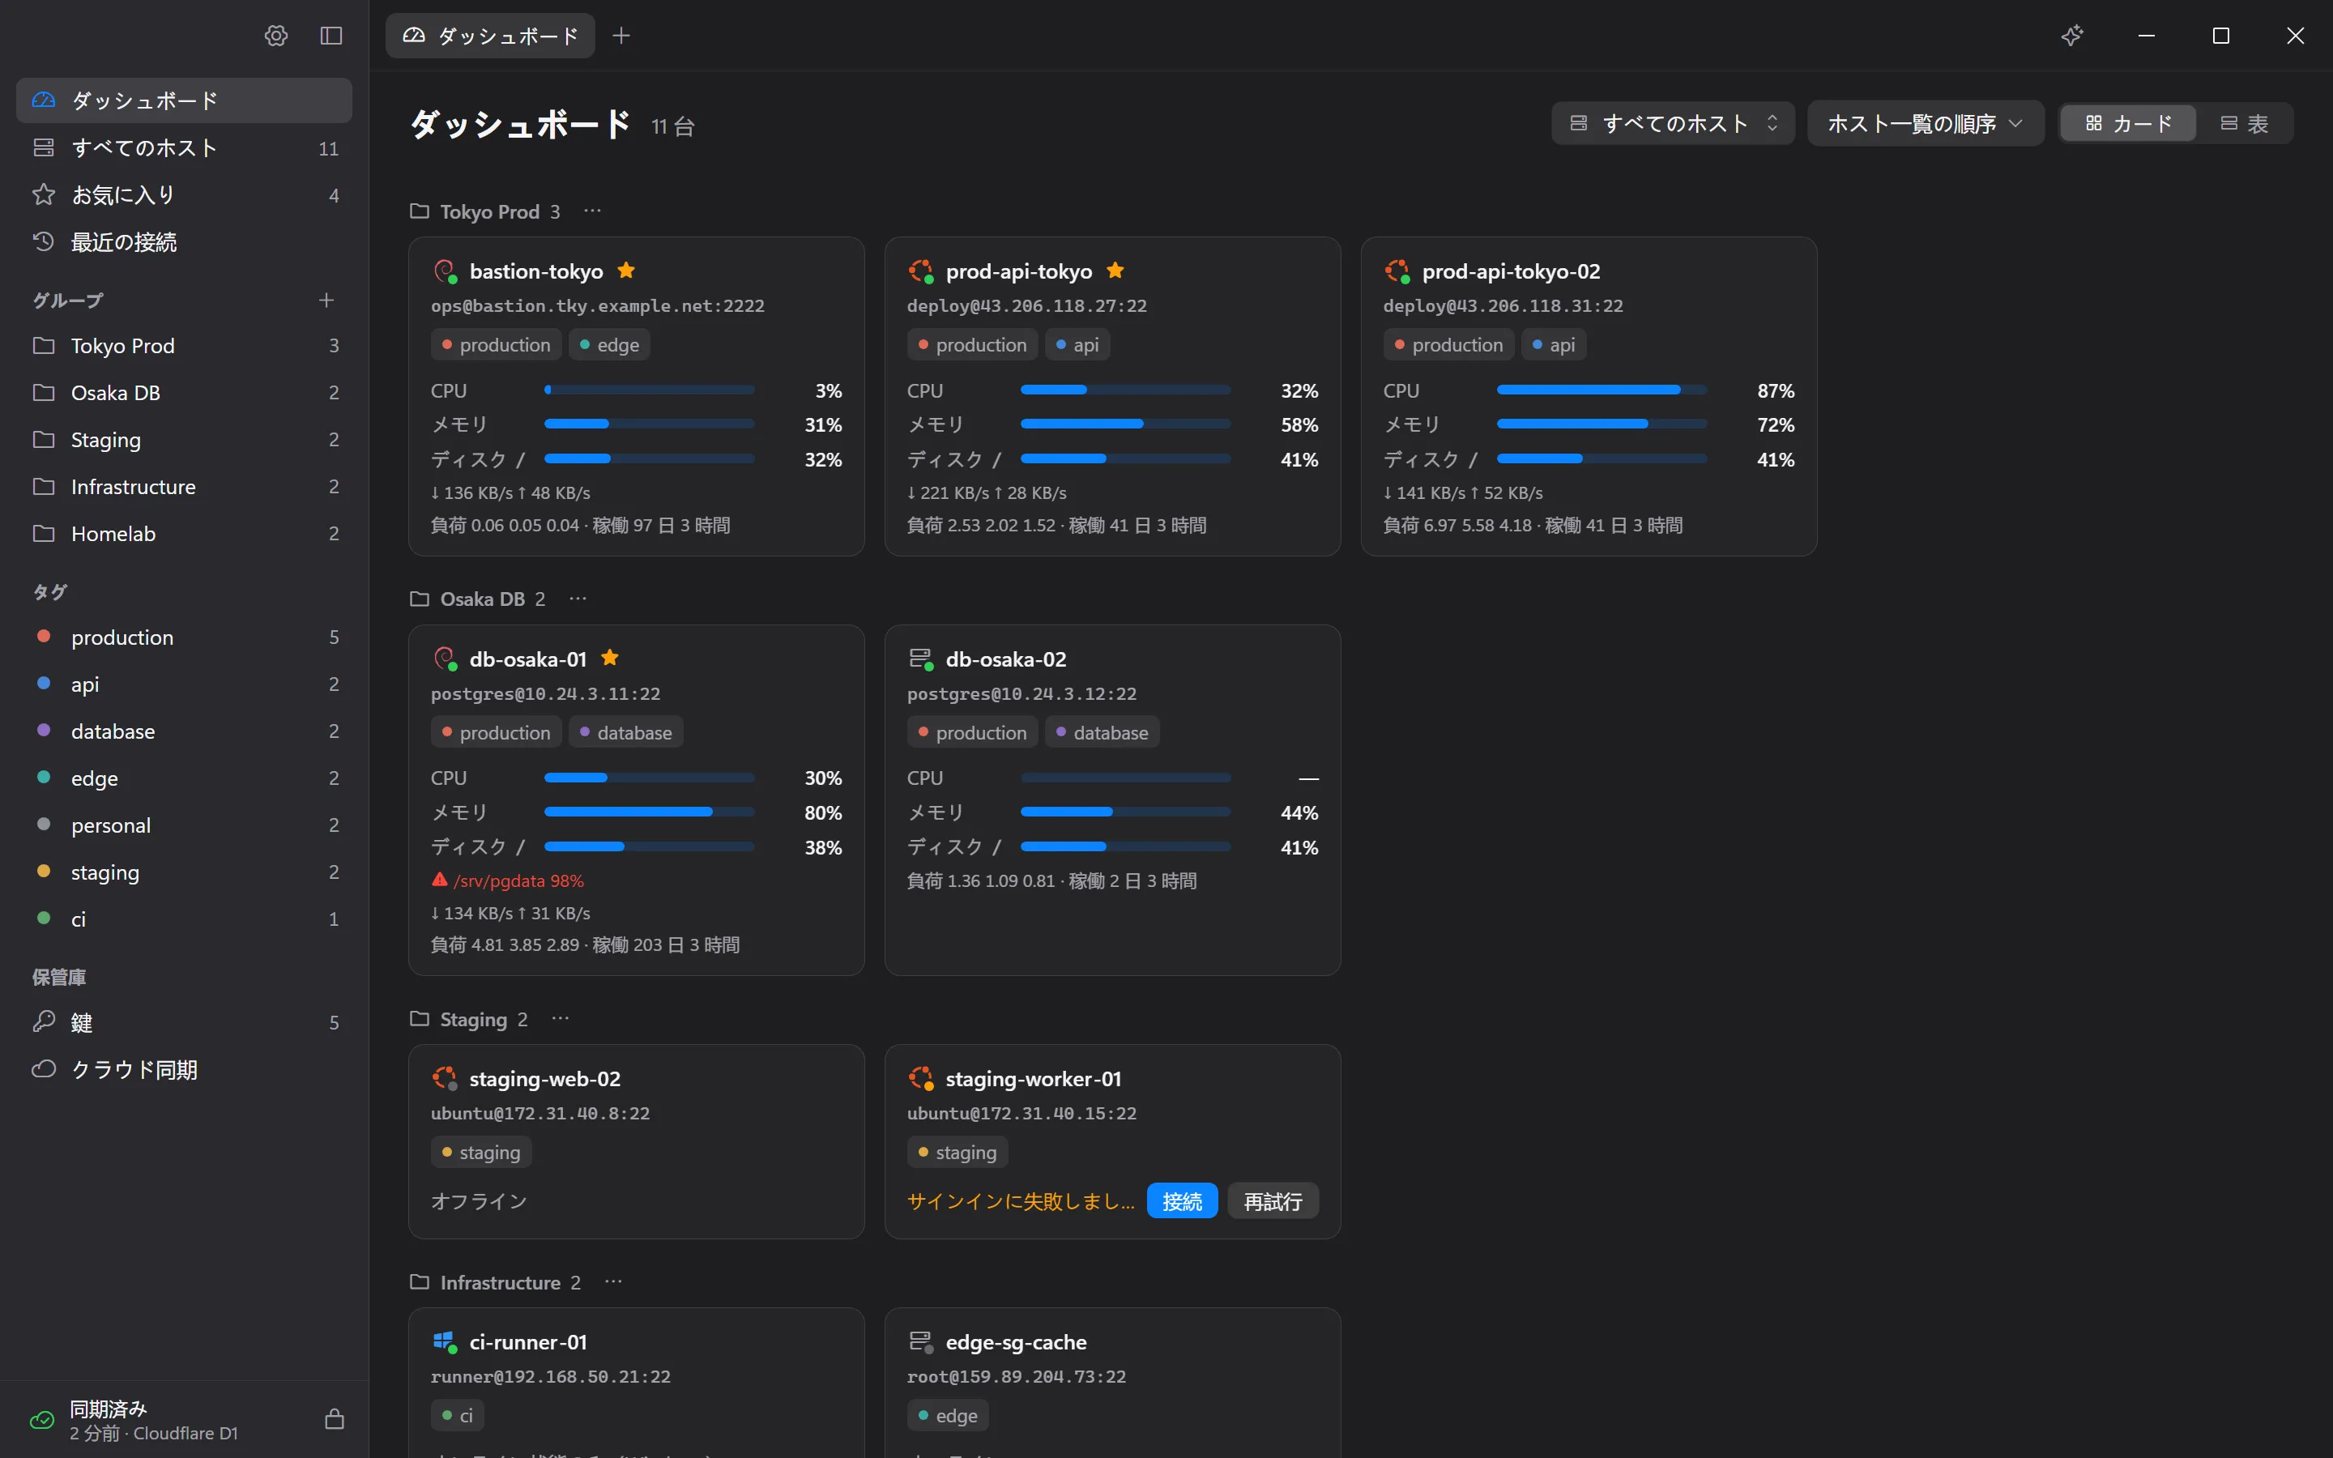Open the すべてのホスト filter dropdown

[x=1673, y=123]
